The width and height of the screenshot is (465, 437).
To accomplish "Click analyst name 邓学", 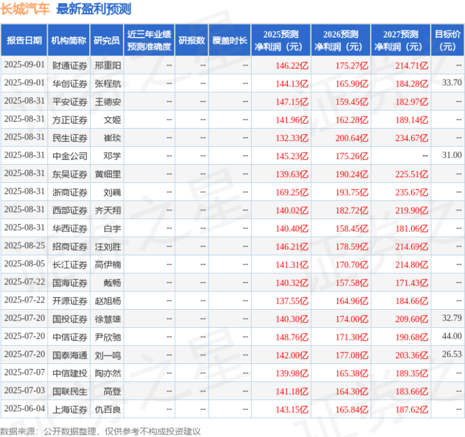I will pos(112,156).
